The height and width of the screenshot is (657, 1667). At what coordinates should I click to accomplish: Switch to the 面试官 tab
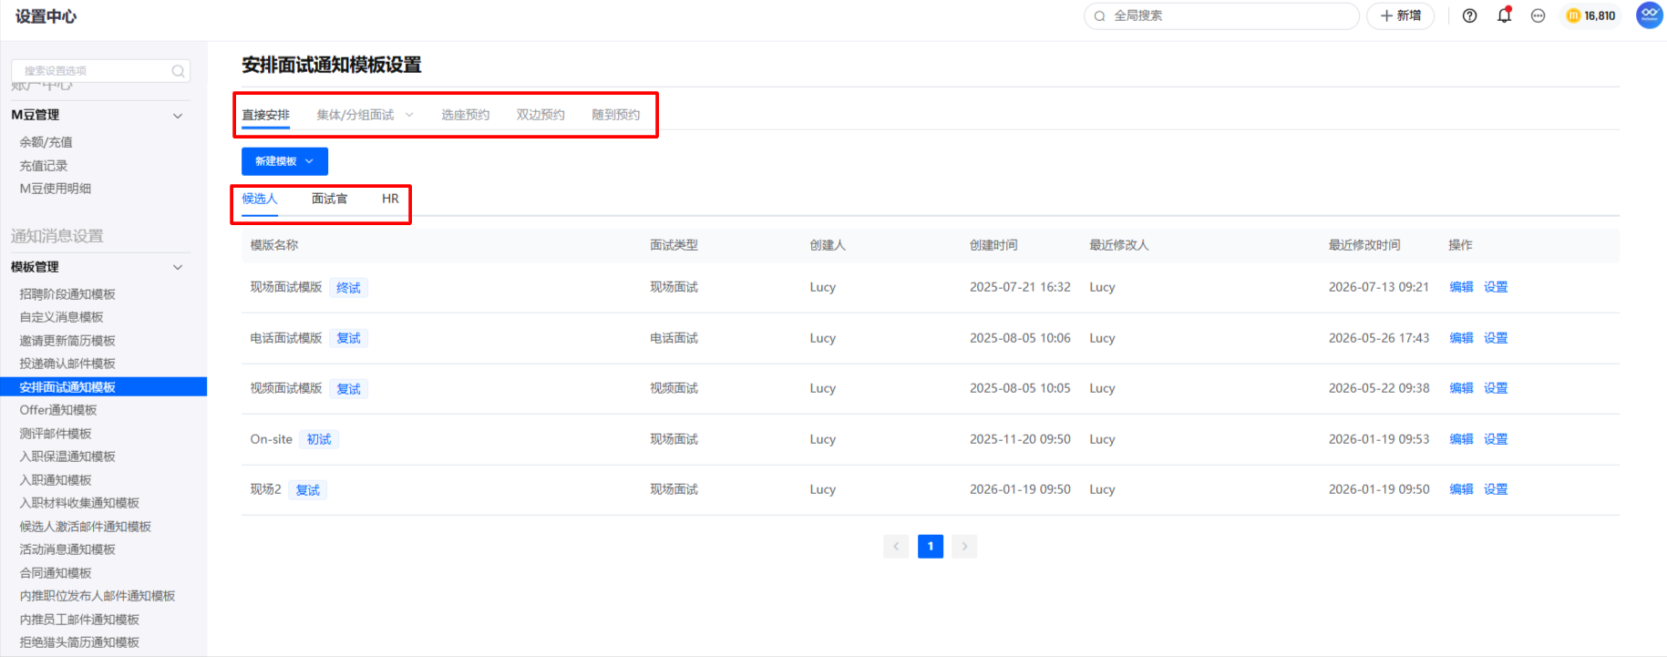click(x=329, y=199)
